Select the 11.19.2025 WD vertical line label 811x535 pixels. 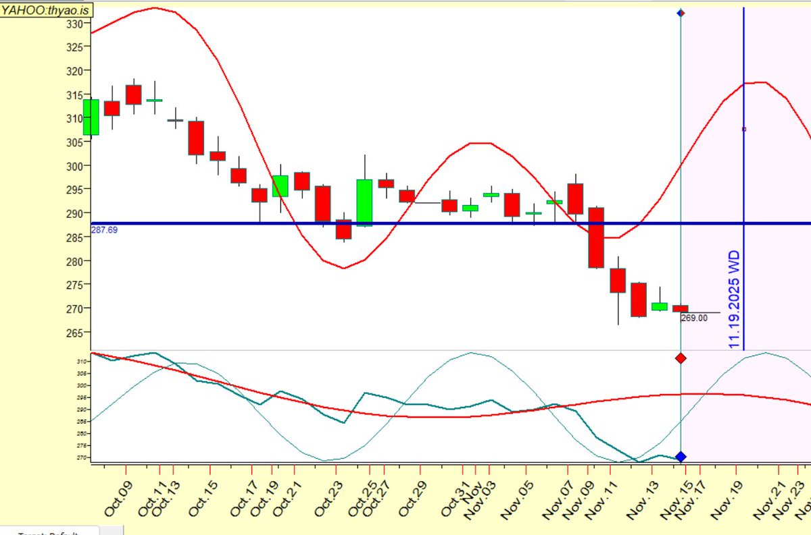pos(735,300)
